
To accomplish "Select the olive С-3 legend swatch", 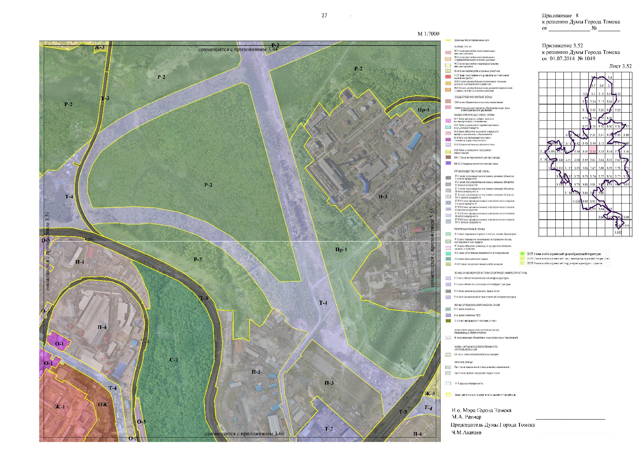I will tap(448, 321).
